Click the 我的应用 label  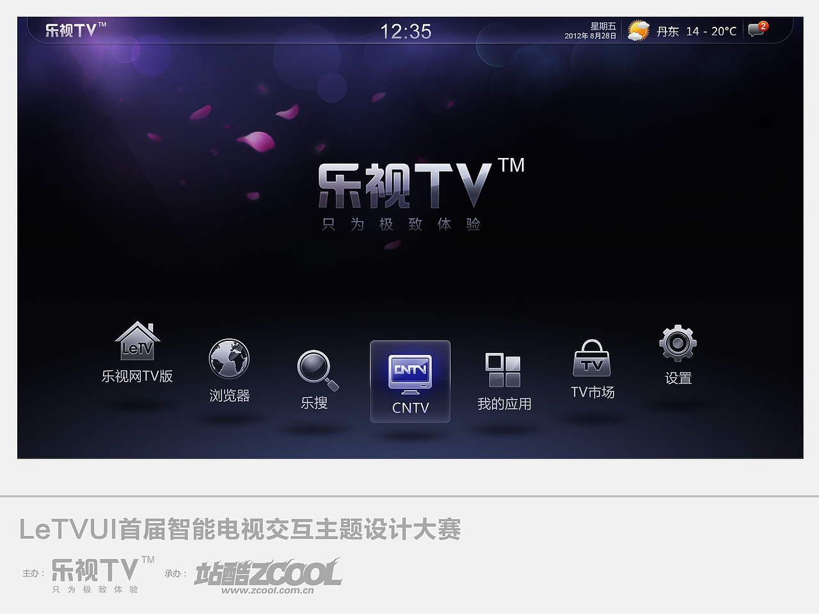504,404
